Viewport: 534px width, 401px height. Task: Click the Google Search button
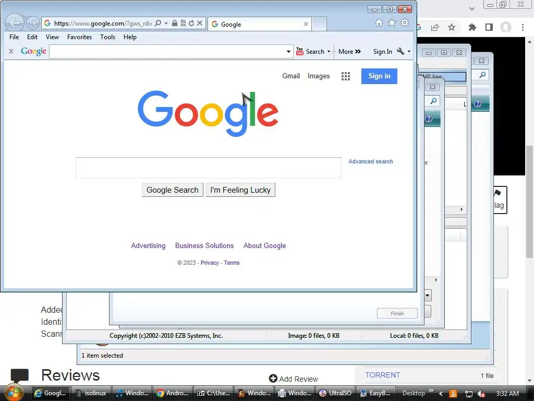172,190
